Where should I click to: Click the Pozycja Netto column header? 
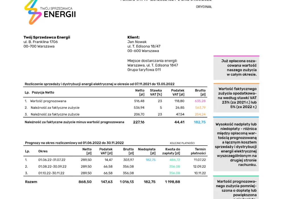coord(43,92)
